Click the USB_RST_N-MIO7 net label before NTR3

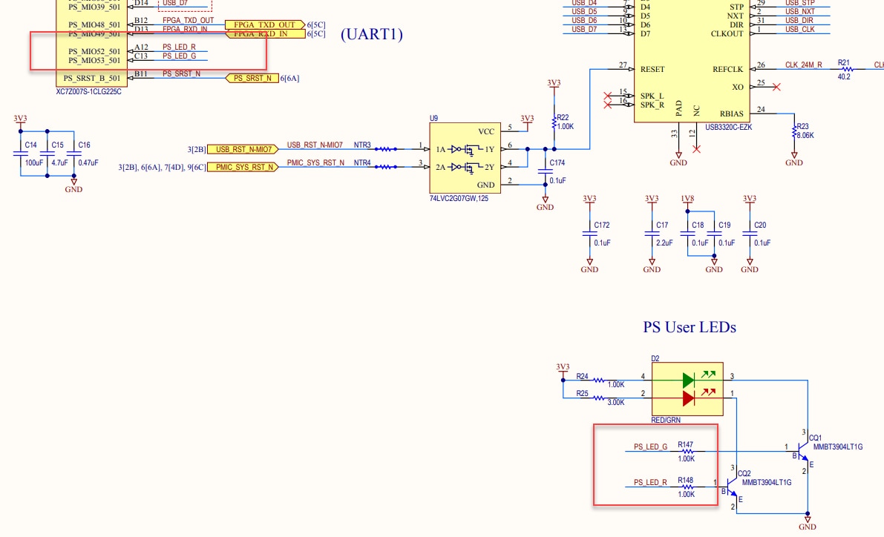click(x=315, y=145)
